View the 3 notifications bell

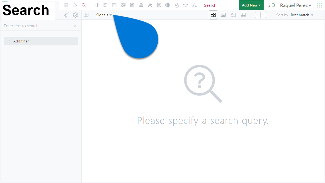tap(272, 5)
